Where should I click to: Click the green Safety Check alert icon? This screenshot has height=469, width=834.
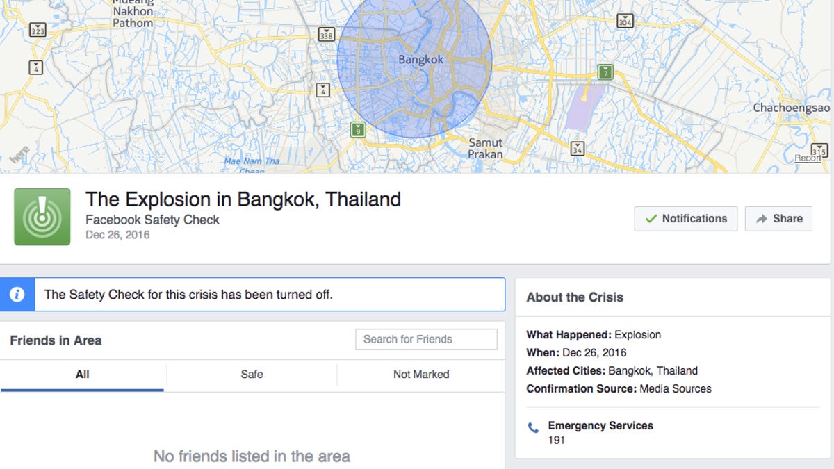tap(42, 217)
